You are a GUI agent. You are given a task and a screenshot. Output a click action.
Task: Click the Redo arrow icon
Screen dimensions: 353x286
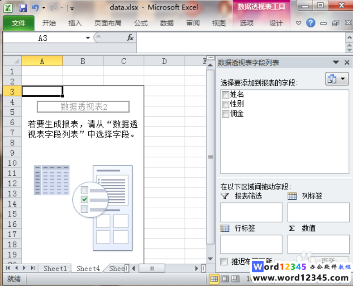pos(53,8)
